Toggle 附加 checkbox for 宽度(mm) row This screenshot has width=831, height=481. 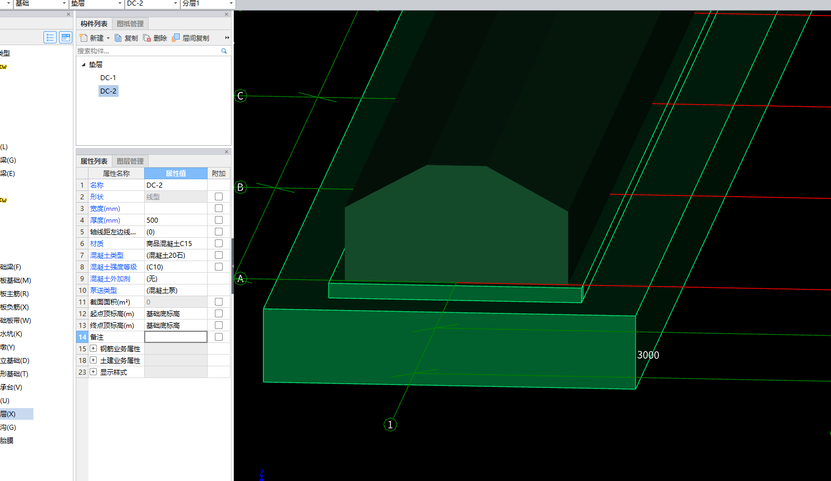[219, 208]
